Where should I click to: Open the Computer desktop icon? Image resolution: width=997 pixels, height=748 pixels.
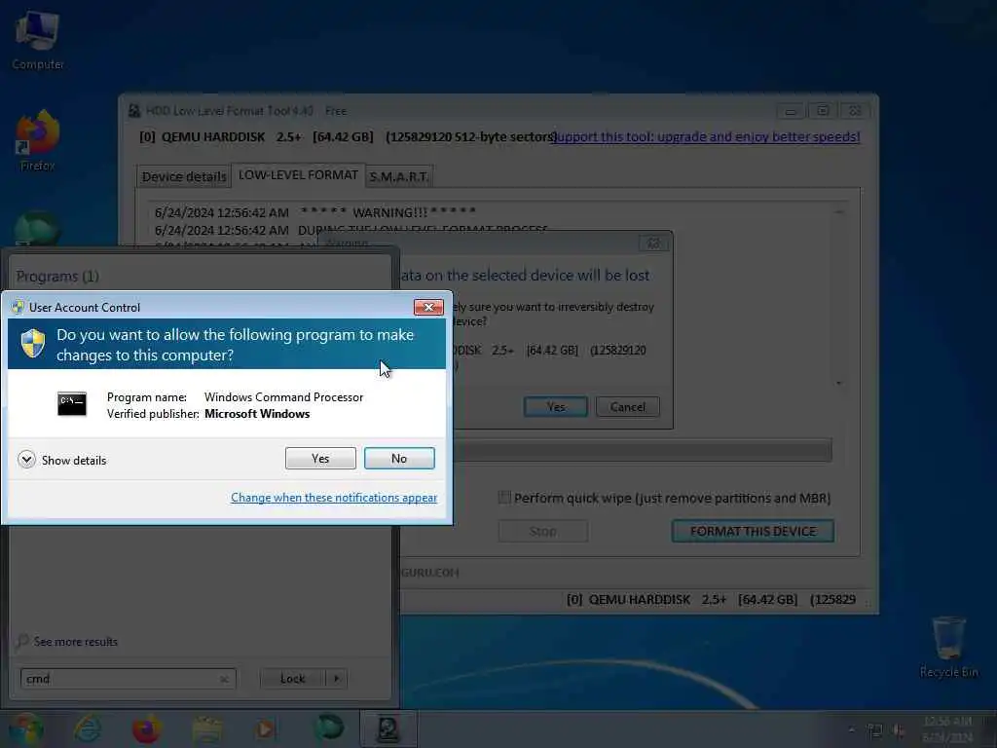38,39
